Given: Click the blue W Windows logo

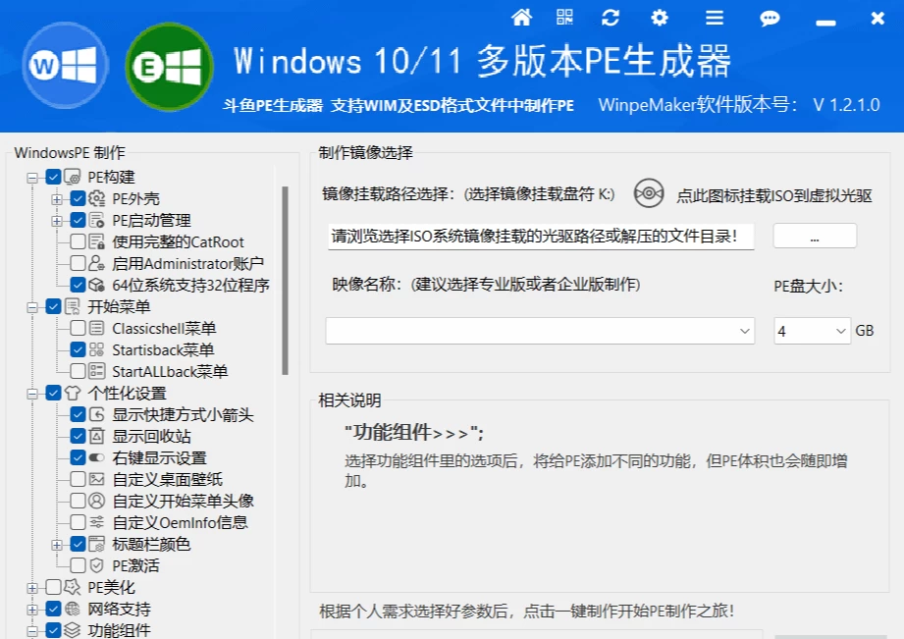Looking at the screenshot, I should (65, 65).
